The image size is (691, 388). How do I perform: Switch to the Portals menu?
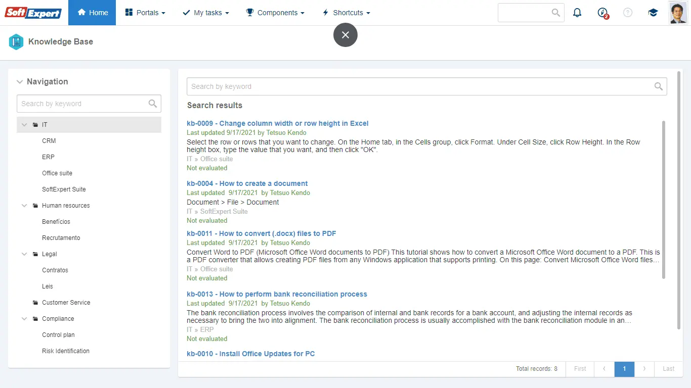point(145,12)
